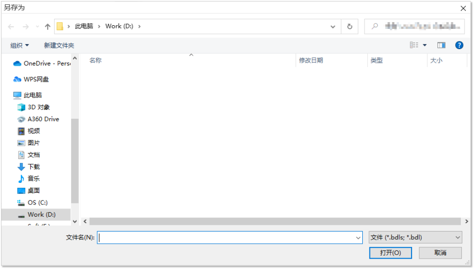The height and width of the screenshot is (269, 474).
Task: Click the 视频 film icon
Action: tap(21, 131)
